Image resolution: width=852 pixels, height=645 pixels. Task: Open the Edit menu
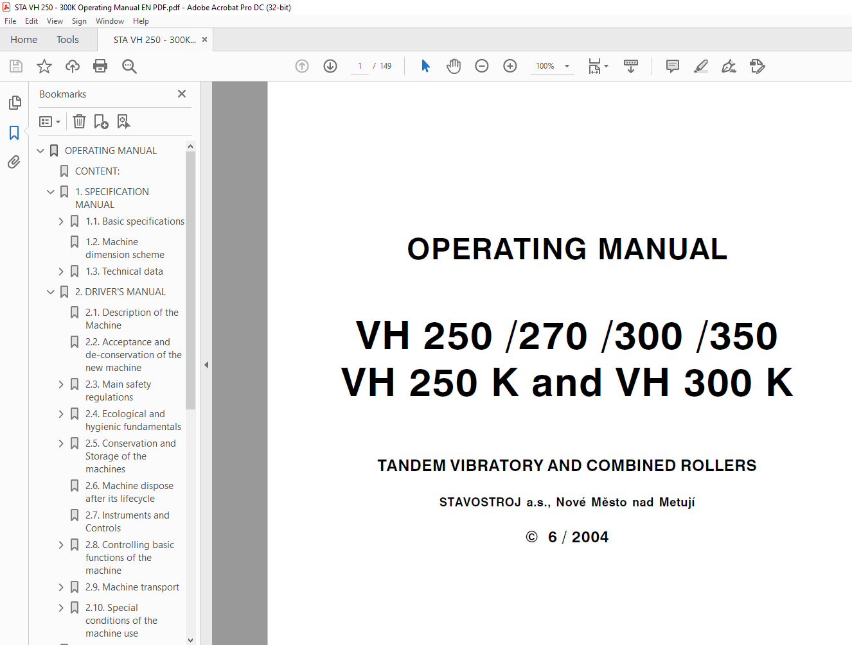click(31, 21)
